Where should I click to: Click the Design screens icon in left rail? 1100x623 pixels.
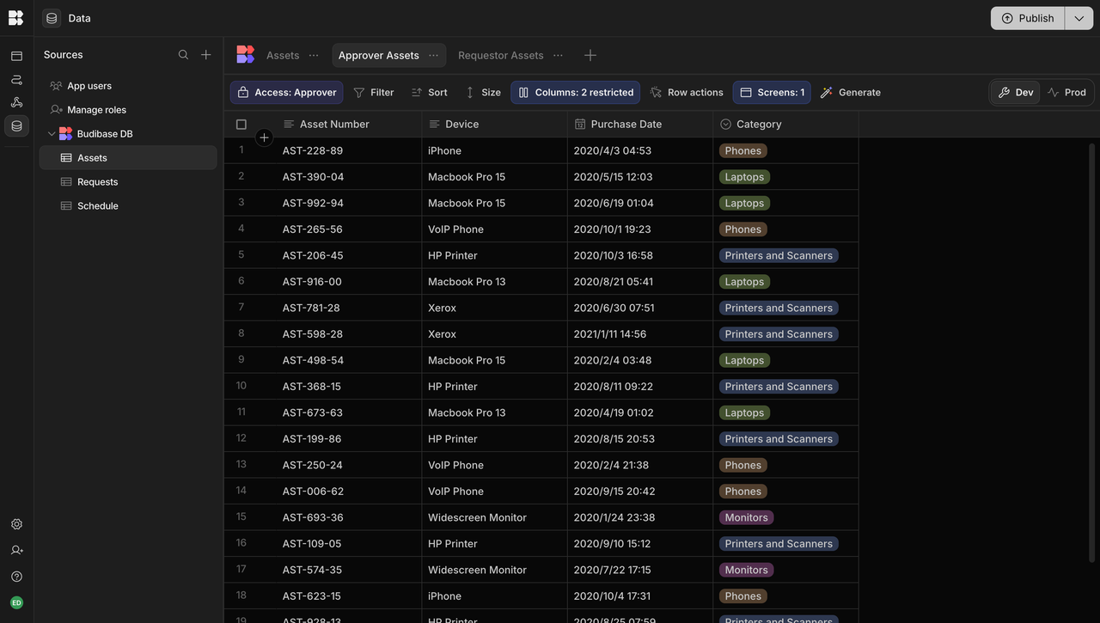click(x=15, y=55)
